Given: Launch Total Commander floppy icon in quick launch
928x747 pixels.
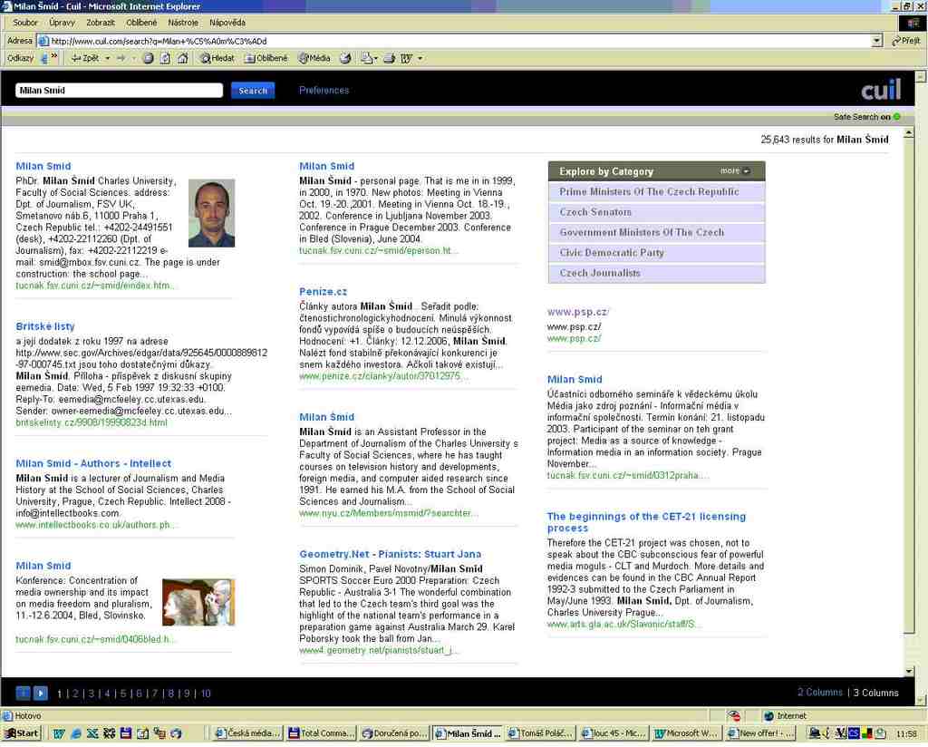Looking at the screenshot, I should click(x=126, y=733).
